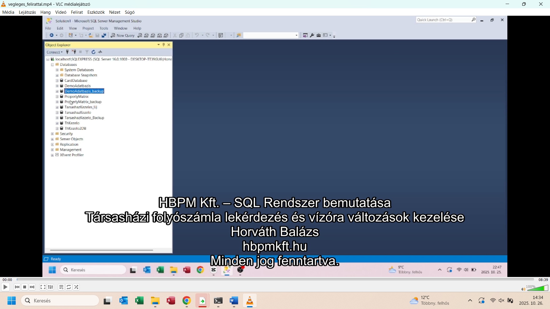This screenshot has width=550, height=309.
Task: Click the Keresés taskbar search box
Action: [60, 301]
